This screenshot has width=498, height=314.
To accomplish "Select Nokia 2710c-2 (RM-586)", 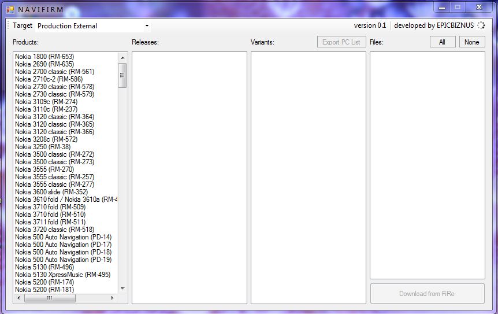I will coord(49,79).
